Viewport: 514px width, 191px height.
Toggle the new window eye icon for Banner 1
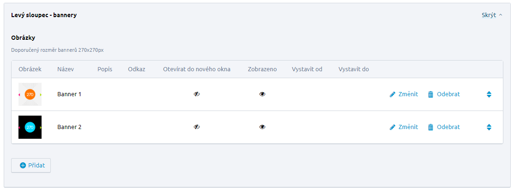click(197, 94)
